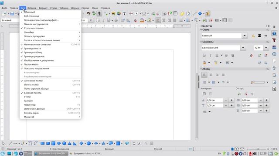Image resolution: width=279 pixels, height=156 pixels.
Task: Choose the select pointer tool
Action: (x=3, y=143)
